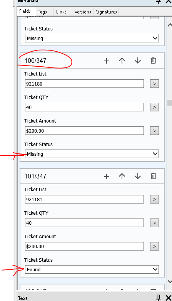Open the Signatures tab
Image resolution: width=172 pixels, height=301 pixels.
point(106,12)
